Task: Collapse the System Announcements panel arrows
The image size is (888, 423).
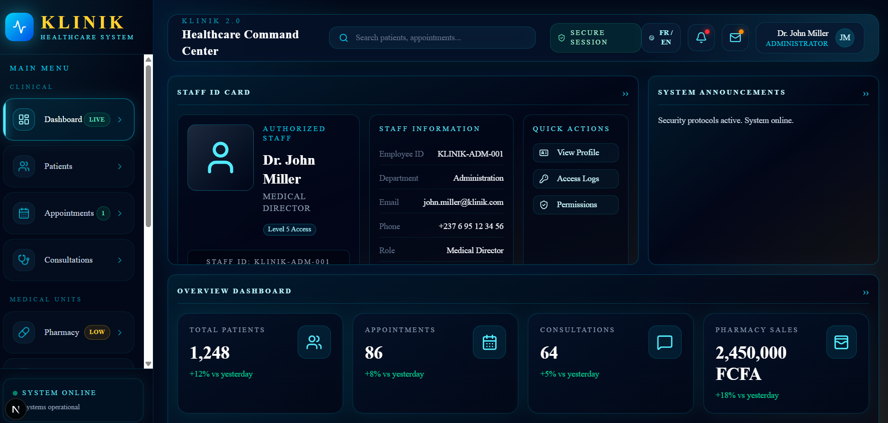Action: pyautogui.click(x=866, y=94)
